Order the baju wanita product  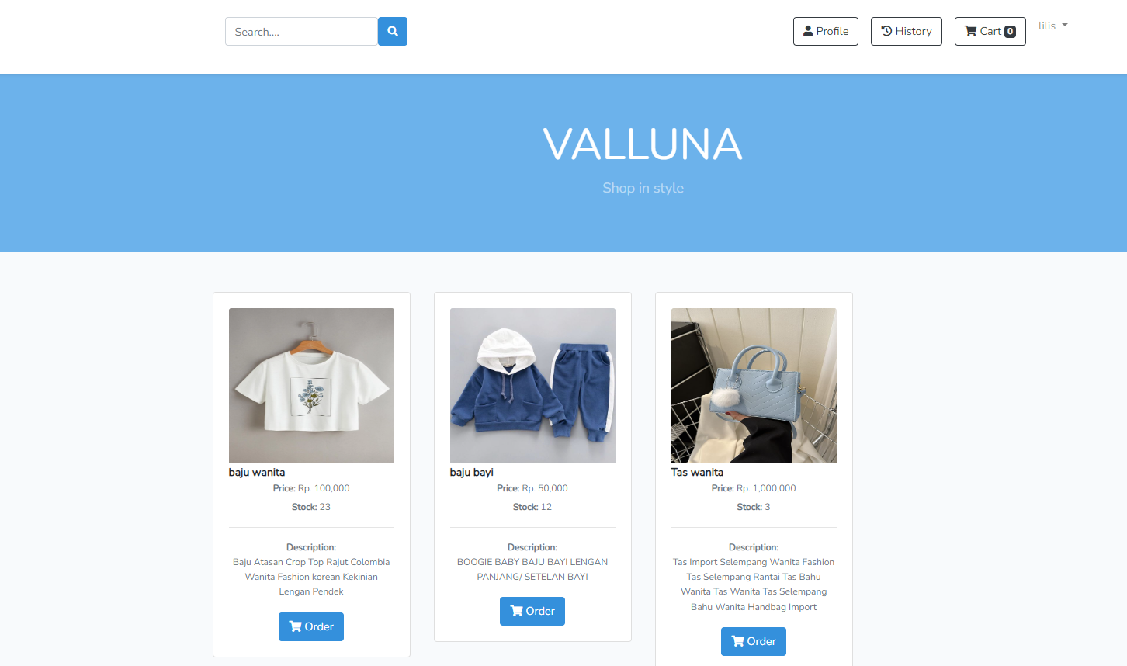coord(311,626)
